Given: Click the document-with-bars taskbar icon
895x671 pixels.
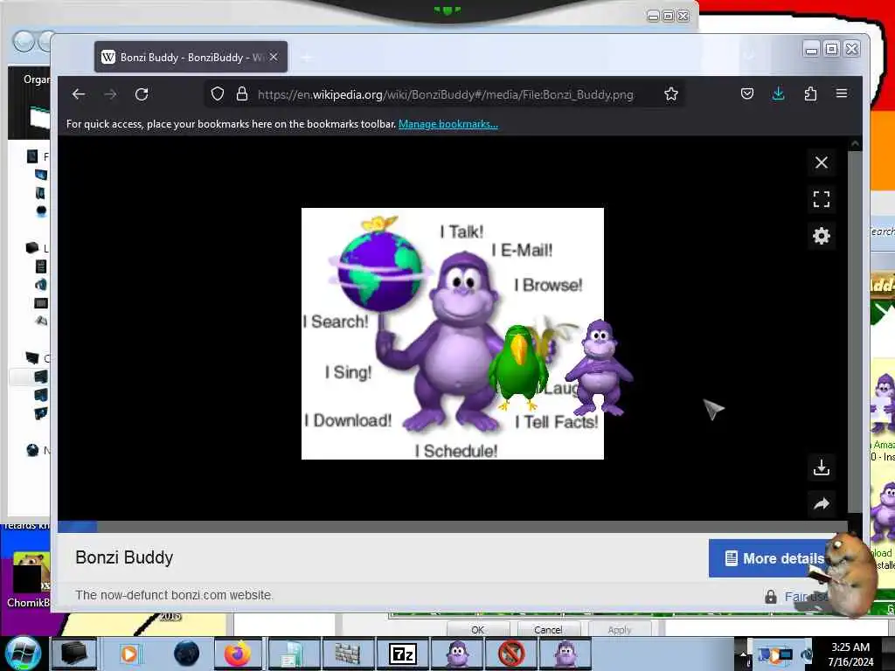Looking at the screenshot, I should (x=292, y=654).
